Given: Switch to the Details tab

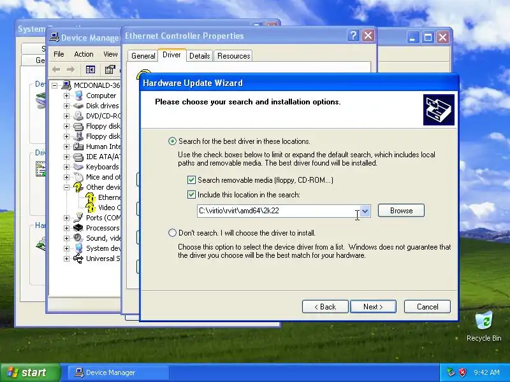Looking at the screenshot, I should [200, 56].
